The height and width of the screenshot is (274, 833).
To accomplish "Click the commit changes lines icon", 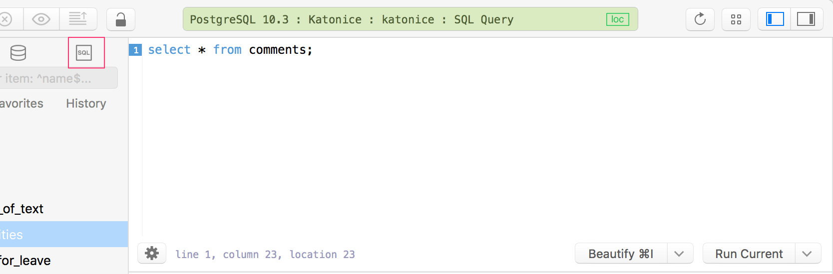I will click(78, 19).
